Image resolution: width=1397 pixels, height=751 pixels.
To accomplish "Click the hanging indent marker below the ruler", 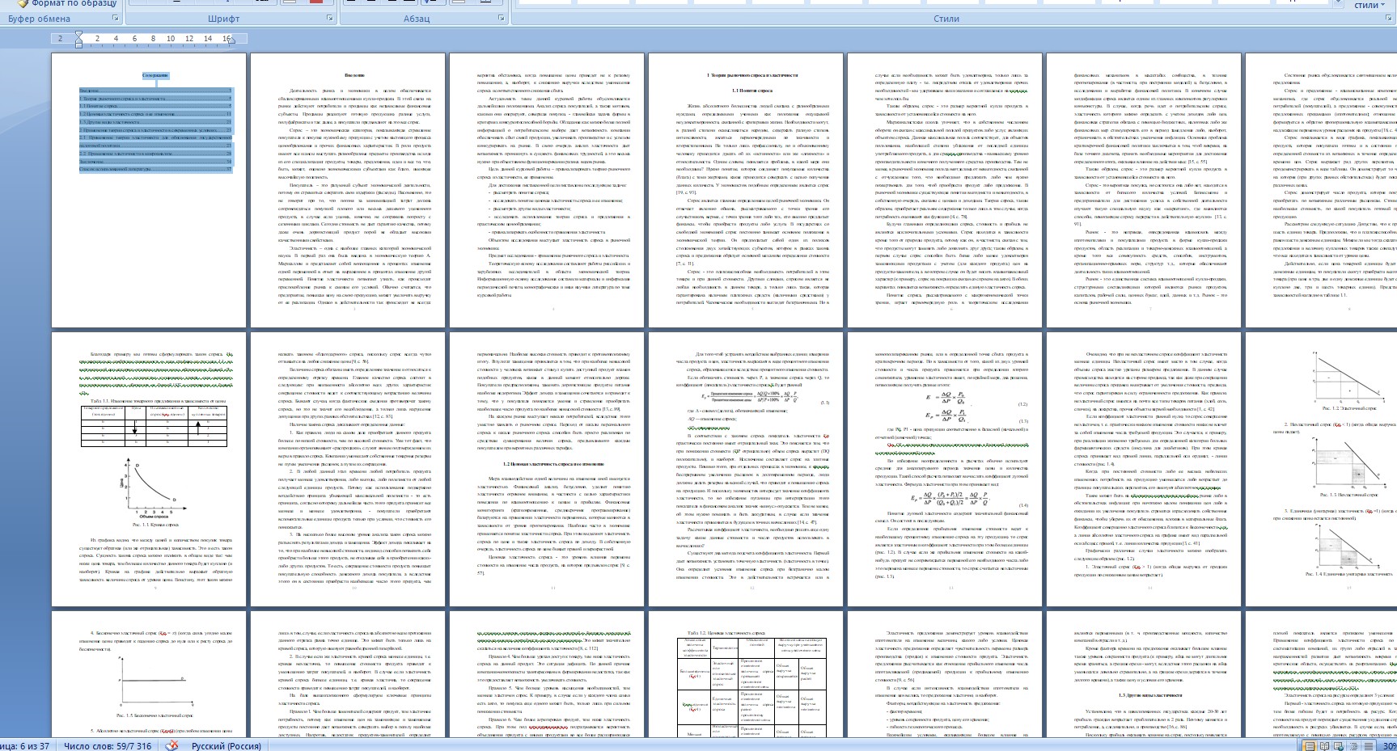I will pos(78,43).
